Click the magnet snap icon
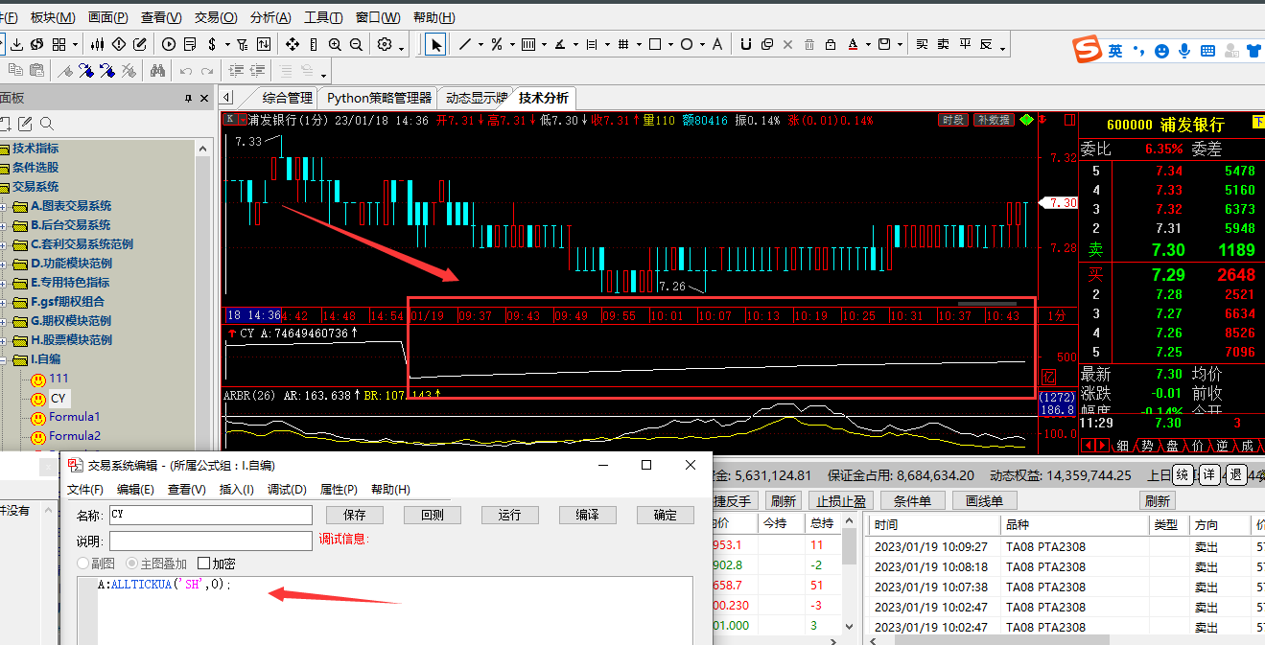 pos(746,44)
